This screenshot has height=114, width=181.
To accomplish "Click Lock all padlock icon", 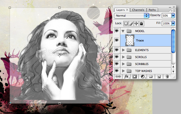I will coord(141,24).
